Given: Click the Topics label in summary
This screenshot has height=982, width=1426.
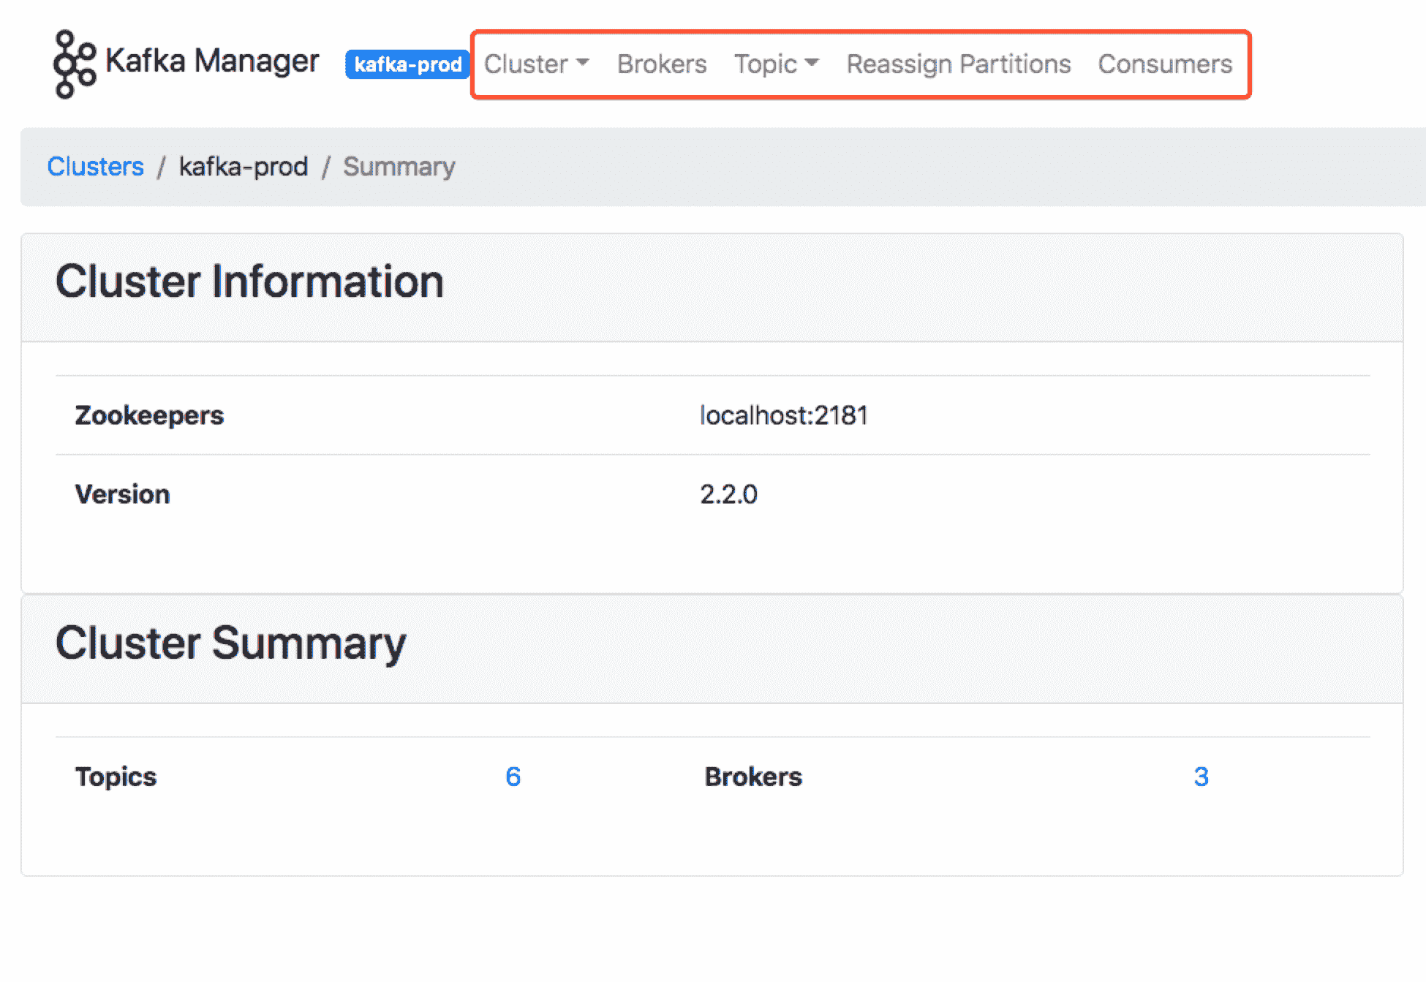Looking at the screenshot, I should pos(116,777).
